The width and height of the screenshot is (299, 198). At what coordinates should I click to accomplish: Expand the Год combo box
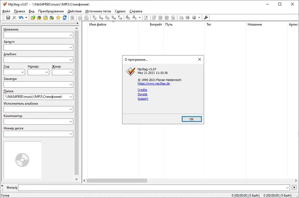coord(22,72)
